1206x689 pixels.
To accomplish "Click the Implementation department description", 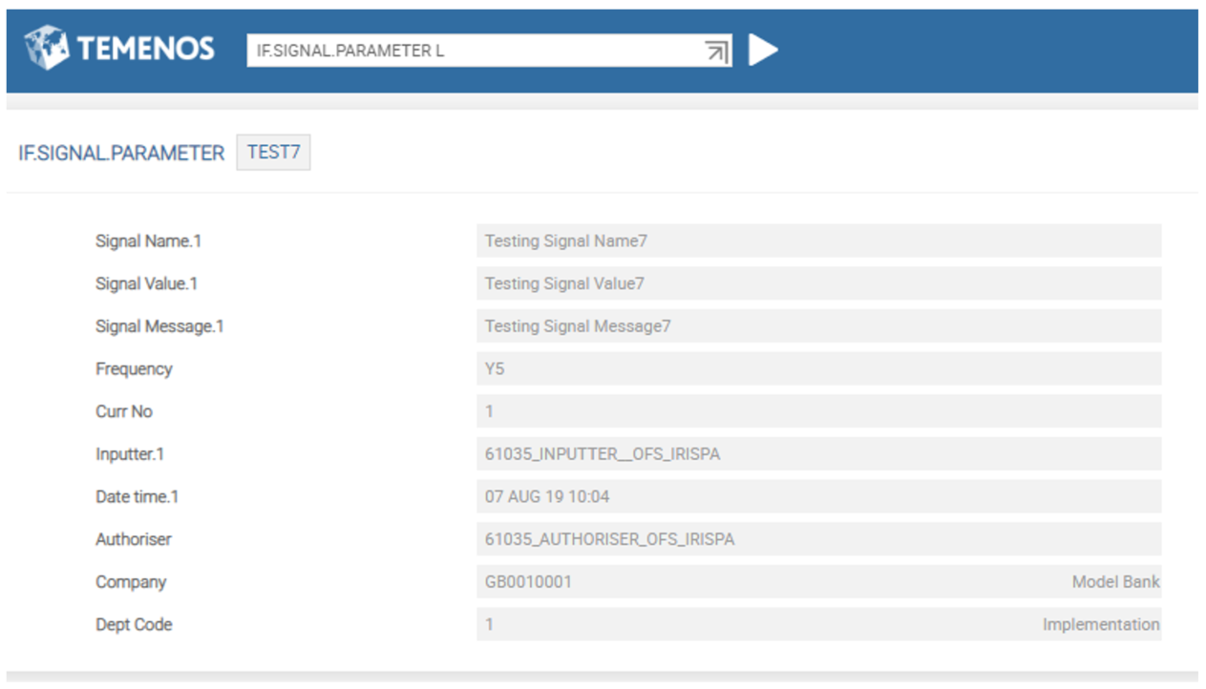I will tap(1100, 625).
